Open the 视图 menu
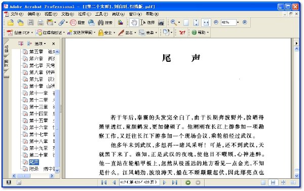This screenshot has height=191, width=304. [x=51, y=14]
